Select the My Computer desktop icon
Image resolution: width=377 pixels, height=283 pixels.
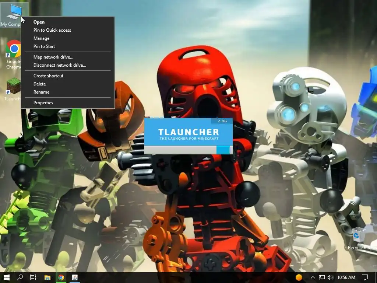(14, 15)
